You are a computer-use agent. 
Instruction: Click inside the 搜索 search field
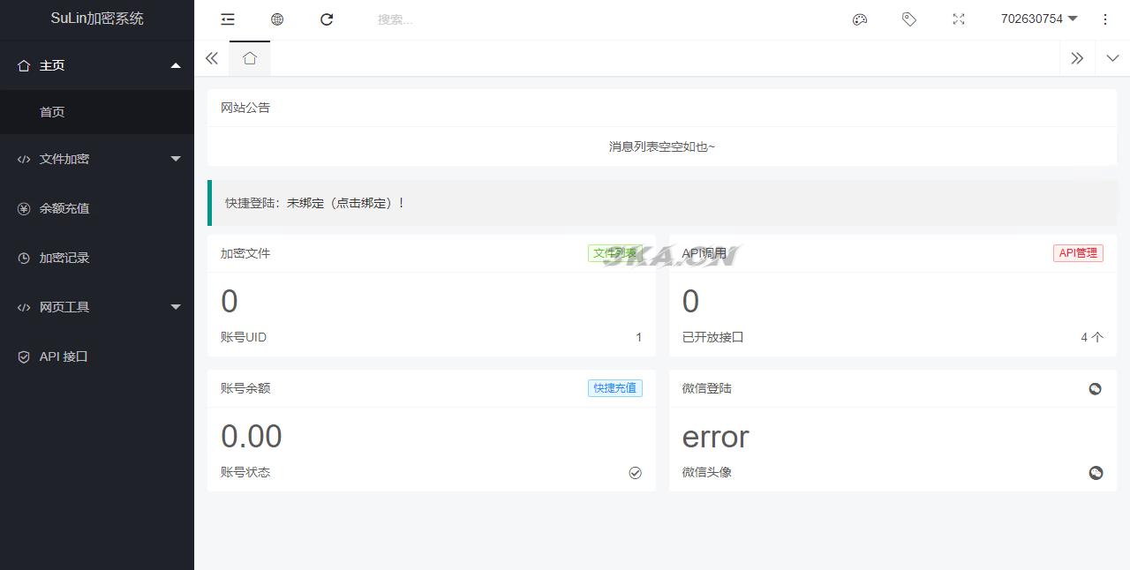[415, 19]
